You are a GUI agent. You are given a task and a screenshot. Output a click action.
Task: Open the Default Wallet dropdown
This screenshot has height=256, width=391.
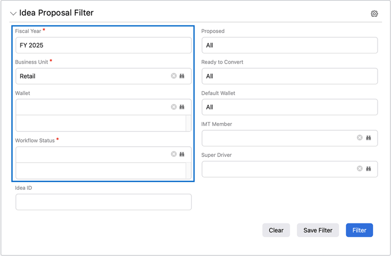pos(289,107)
